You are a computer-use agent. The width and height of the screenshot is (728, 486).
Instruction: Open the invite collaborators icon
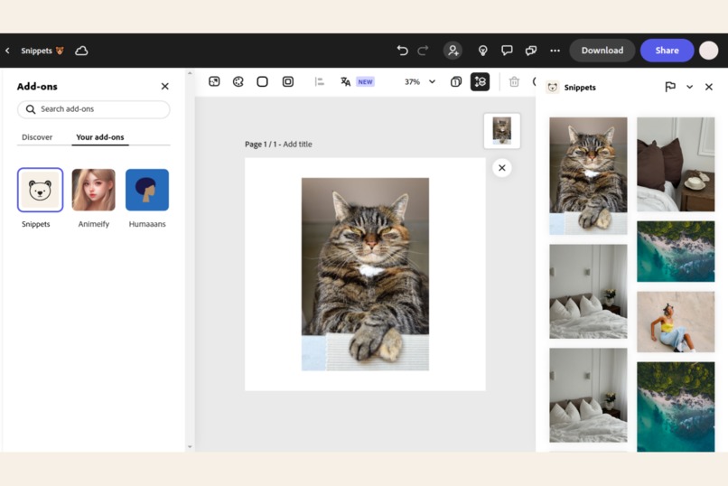coord(453,50)
